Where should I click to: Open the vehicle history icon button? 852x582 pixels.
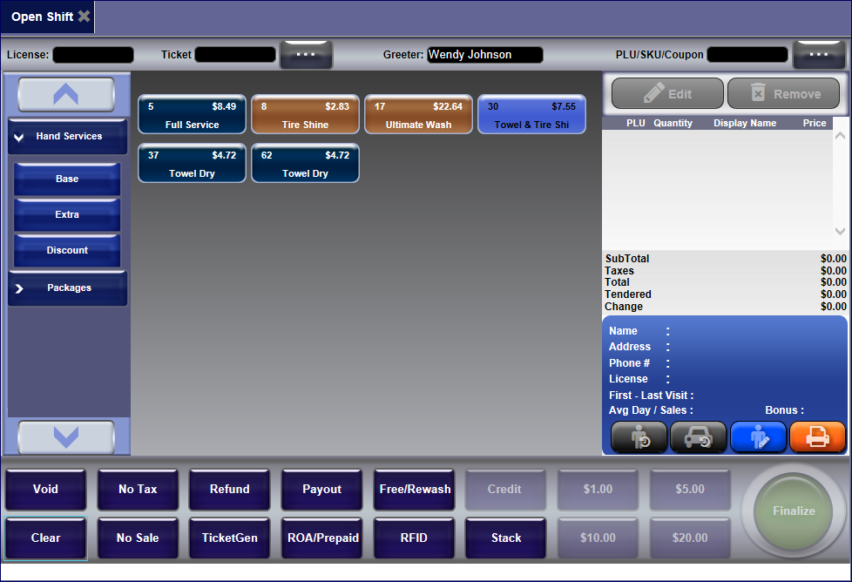point(698,436)
